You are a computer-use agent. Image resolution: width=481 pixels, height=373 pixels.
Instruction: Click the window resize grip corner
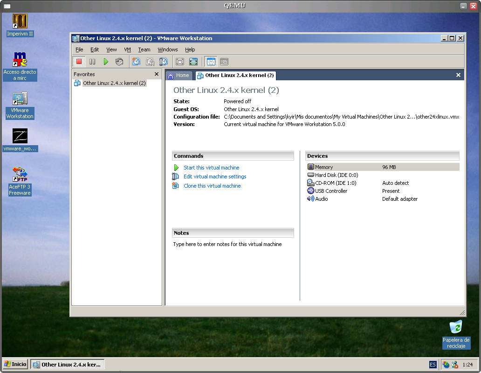[462, 313]
